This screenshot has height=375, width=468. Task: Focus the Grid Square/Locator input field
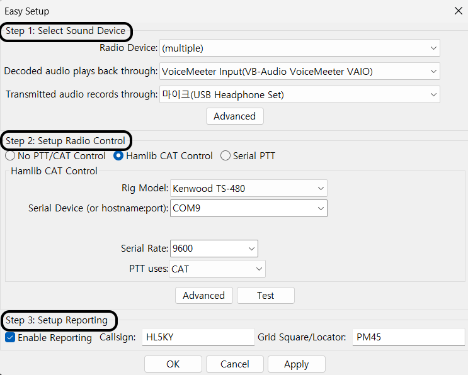tap(408, 337)
